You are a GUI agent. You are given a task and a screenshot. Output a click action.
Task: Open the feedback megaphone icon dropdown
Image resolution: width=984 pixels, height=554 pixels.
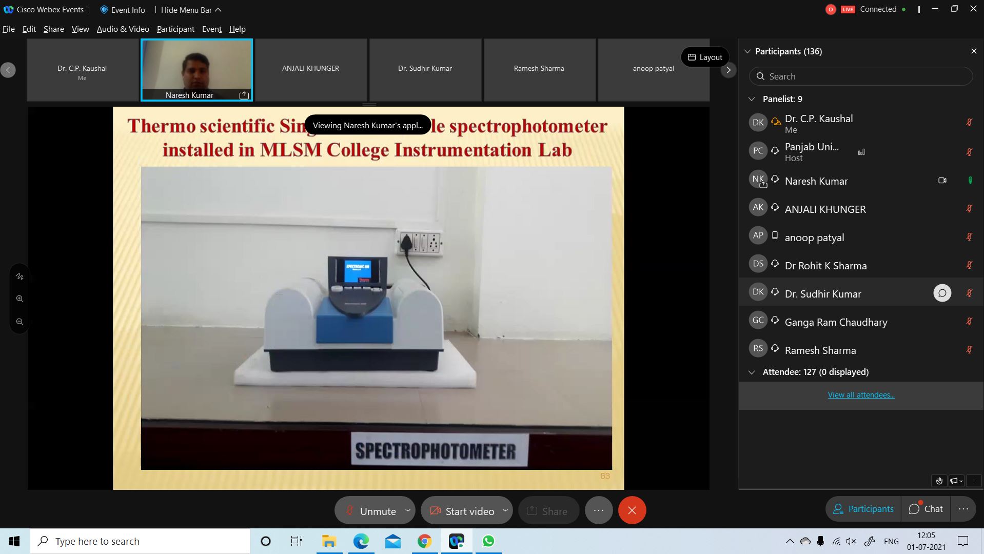(x=956, y=481)
